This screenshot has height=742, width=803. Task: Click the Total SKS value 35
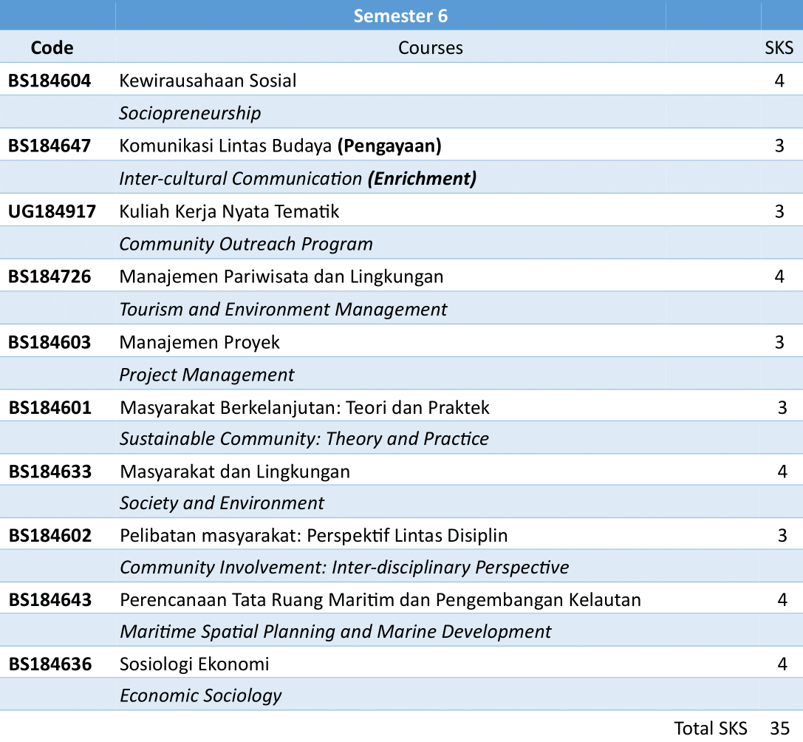(782, 727)
